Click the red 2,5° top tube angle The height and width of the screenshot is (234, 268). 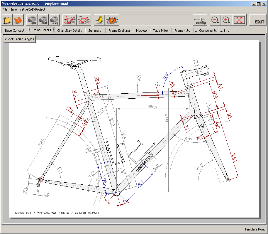pyautogui.click(x=157, y=84)
